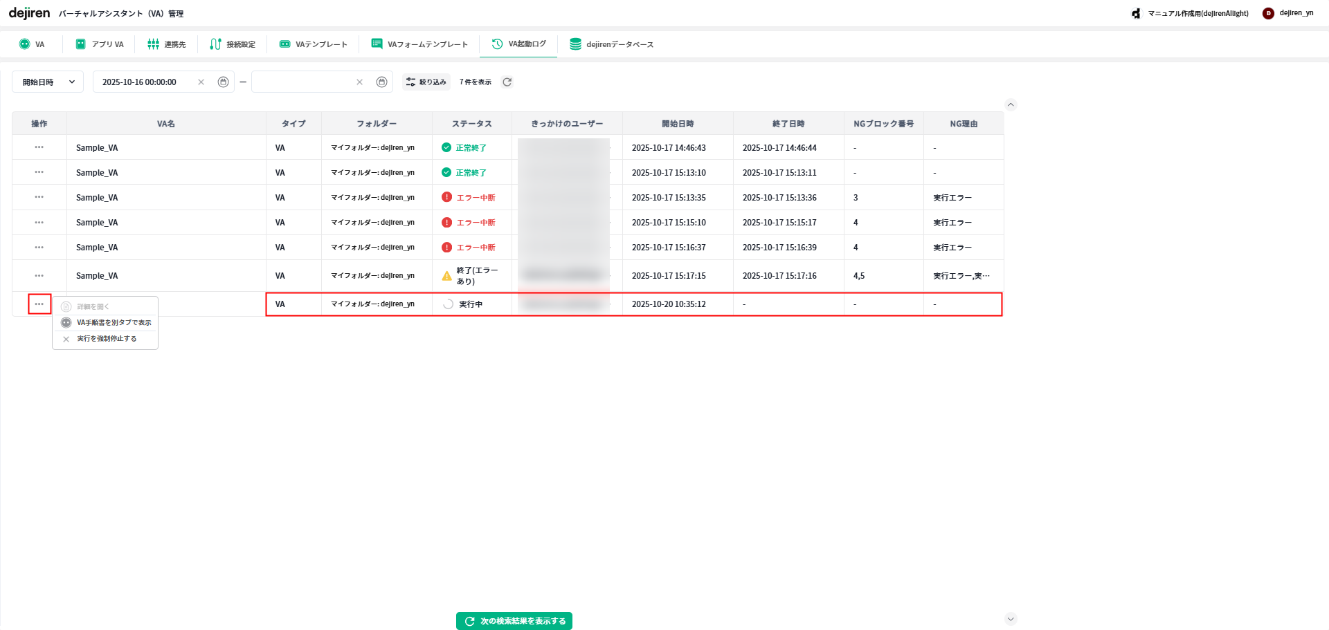
Task: Open actions menu for the 実行中 row
Action: tap(39, 304)
